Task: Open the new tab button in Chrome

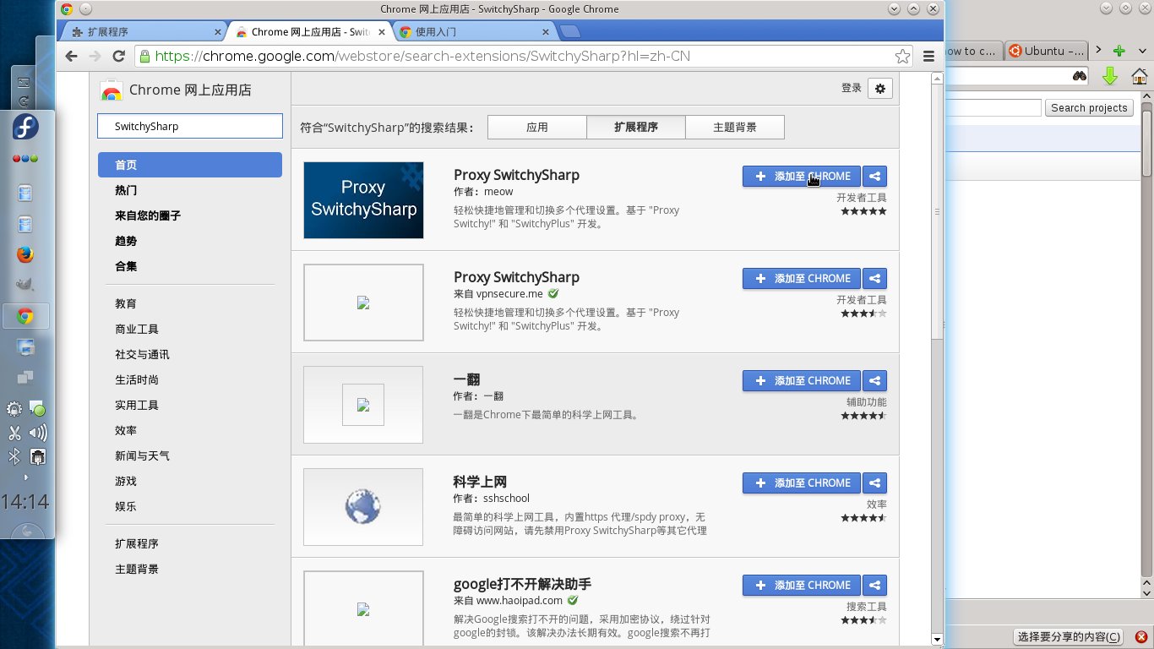Action: pos(570,32)
